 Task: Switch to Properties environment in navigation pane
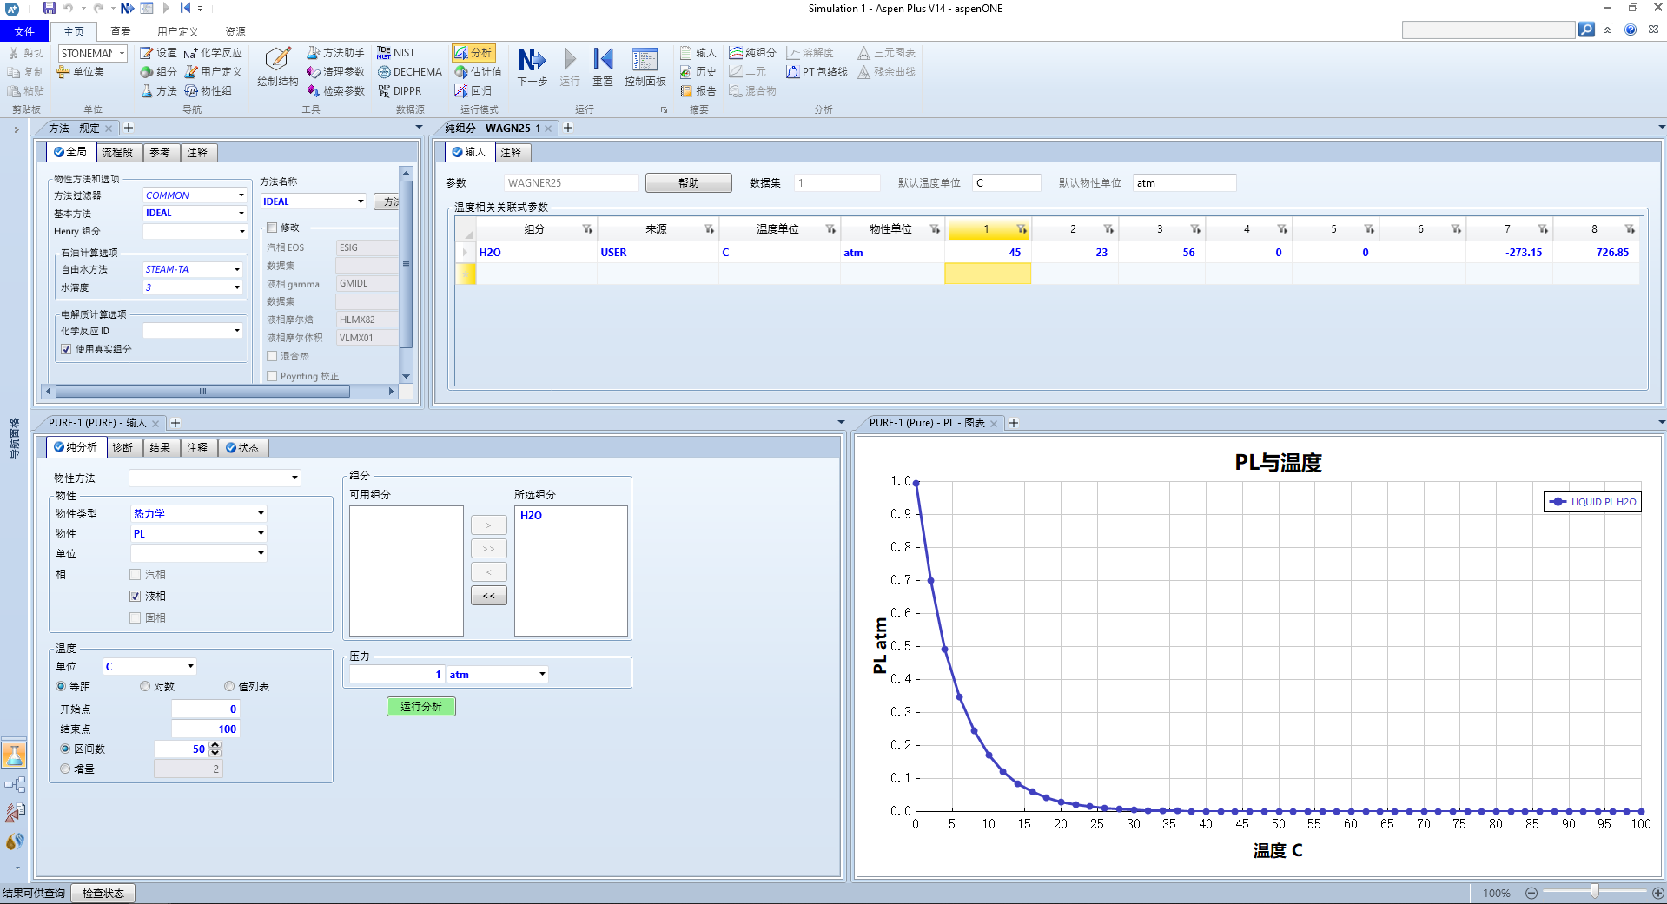14,755
